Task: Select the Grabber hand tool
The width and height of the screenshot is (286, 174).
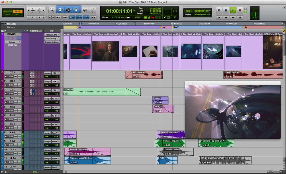Action: 76,10
